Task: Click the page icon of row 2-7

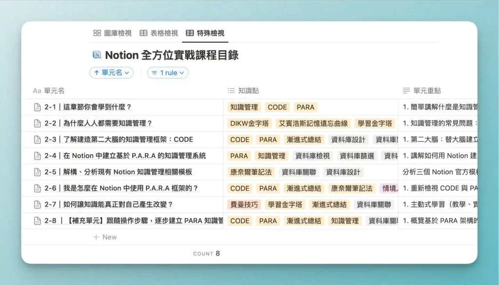Action: (x=37, y=205)
